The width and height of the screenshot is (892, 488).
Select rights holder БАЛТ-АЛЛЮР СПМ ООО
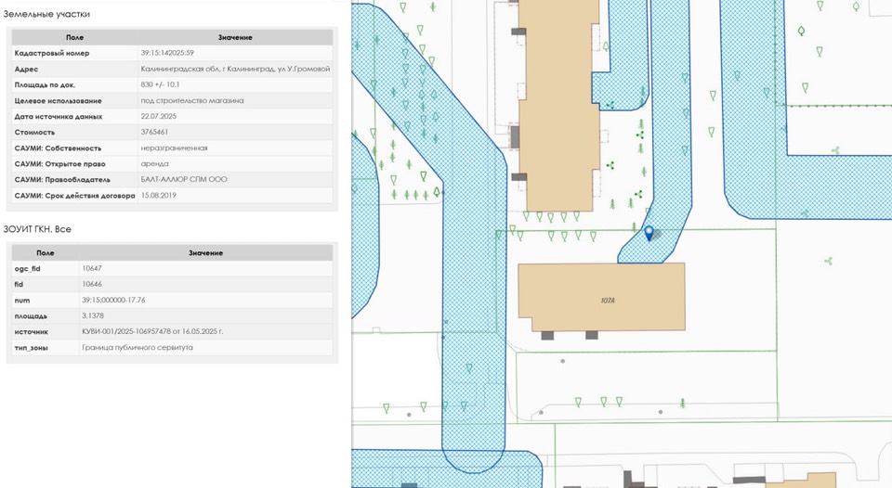coord(184,179)
